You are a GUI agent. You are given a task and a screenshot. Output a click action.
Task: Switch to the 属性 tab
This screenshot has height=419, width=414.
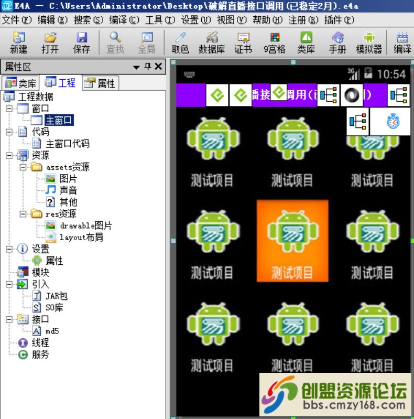click(101, 83)
